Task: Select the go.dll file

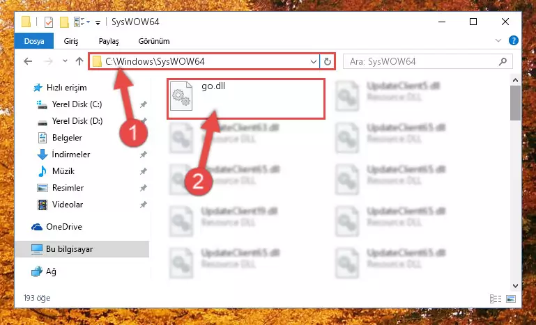Action: pos(246,99)
